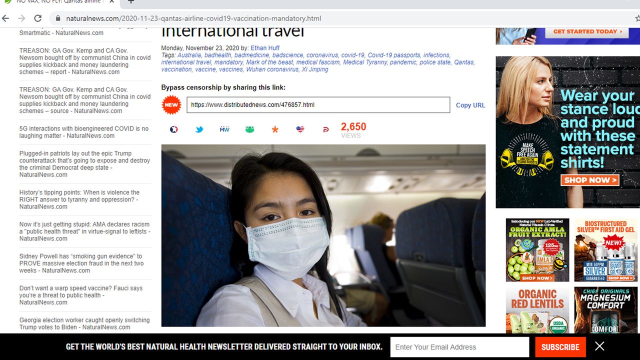Open the article image of the masked passenger
640x360 pixels.
coord(323,235)
